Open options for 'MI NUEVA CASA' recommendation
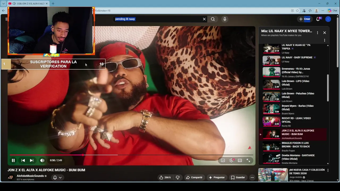This screenshot has width=340, height=191. pos(328,170)
